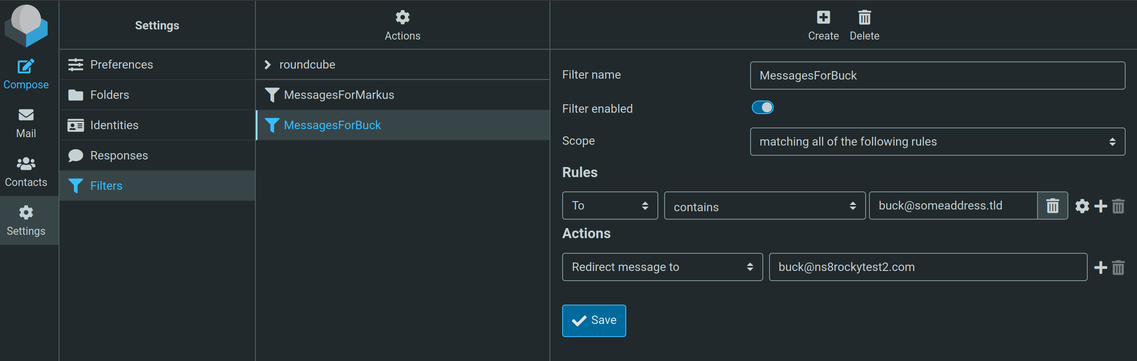Expand the roundcube filter set
Image resolution: width=1137 pixels, height=361 pixels.
[x=268, y=65]
